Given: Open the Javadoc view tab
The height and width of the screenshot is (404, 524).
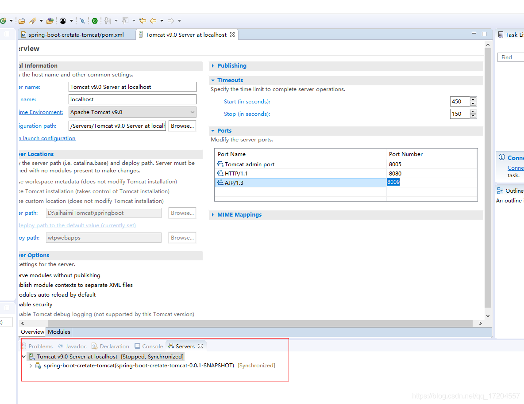Looking at the screenshot, I should 72,346.
